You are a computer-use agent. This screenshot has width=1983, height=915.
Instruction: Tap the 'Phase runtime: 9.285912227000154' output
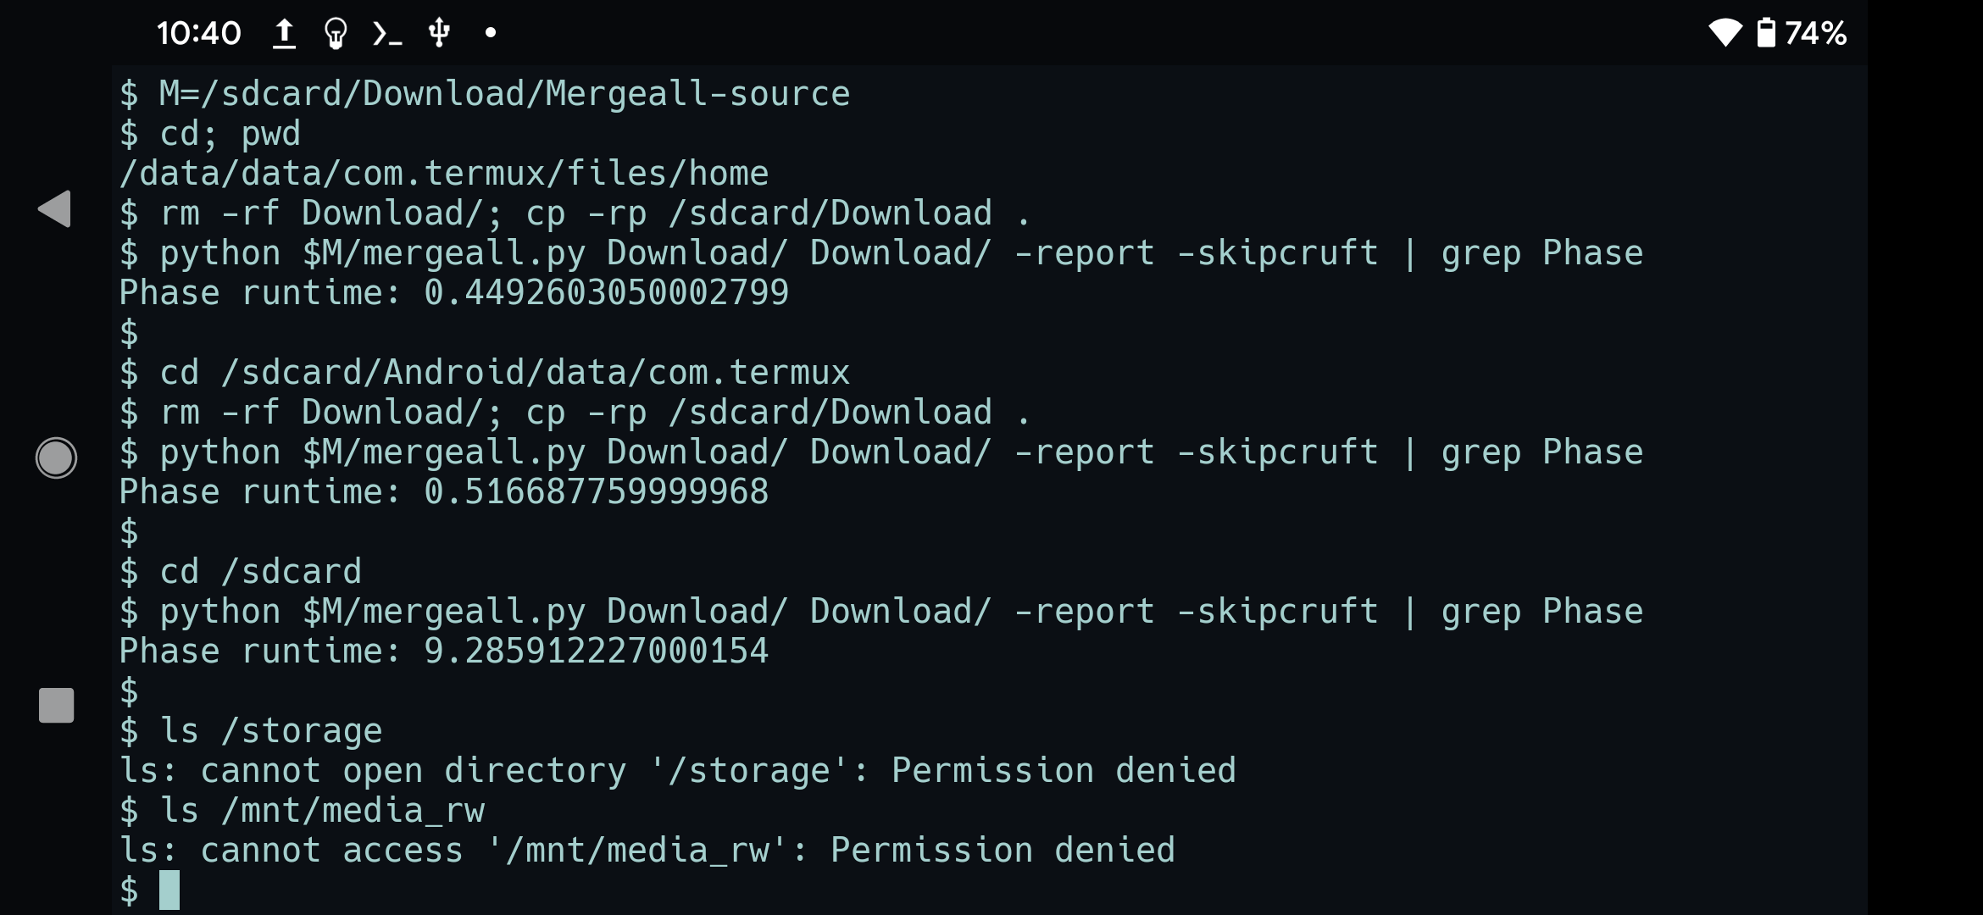tap(444, 652)
